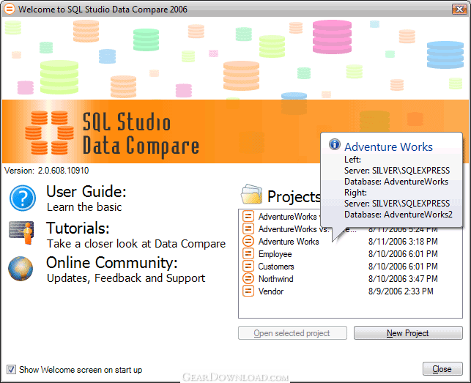Click the icon beside Customers project
The width and height of the screenshot is (471, 383).
pos(248,266)
